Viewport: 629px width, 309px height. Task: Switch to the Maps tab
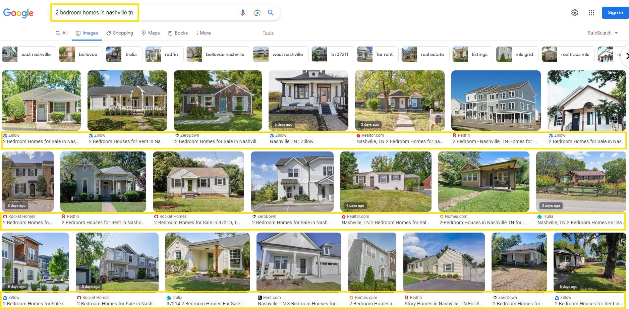(151, 33)
